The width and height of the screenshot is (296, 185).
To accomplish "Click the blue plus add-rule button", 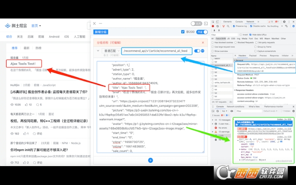I will point(150,160).
